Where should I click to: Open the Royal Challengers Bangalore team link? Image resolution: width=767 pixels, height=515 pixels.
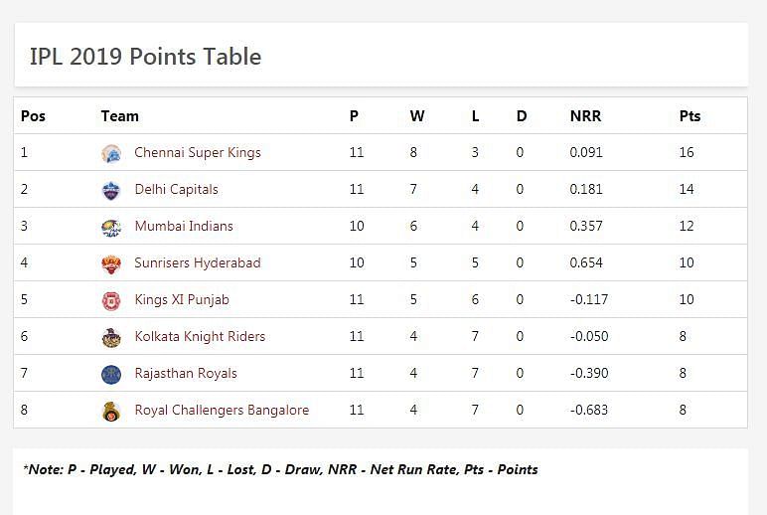[x=222, y=410]
